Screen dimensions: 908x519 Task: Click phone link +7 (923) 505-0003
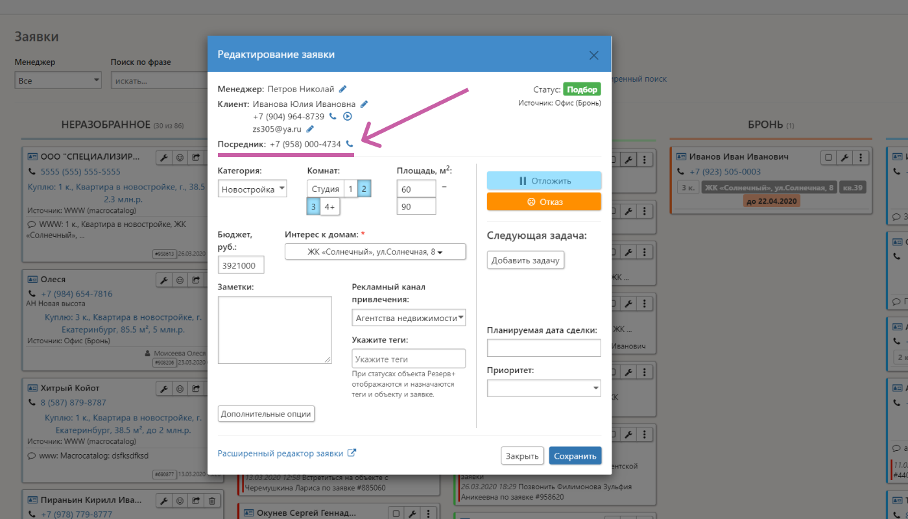(x=725, y=172)
